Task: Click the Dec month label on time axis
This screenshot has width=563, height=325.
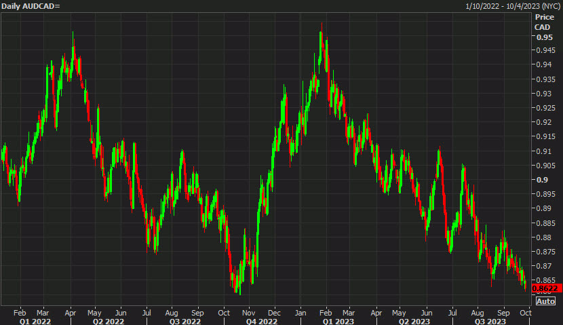Action: coord(274,313)
